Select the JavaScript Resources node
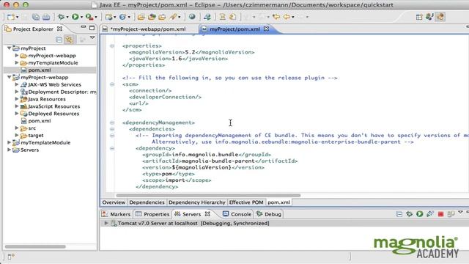The image size is (469, 264). coord(53,106)
